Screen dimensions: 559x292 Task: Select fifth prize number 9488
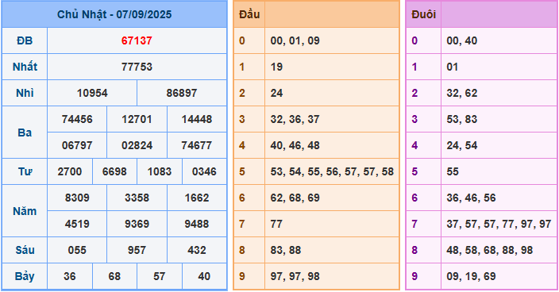click(197, 224)
